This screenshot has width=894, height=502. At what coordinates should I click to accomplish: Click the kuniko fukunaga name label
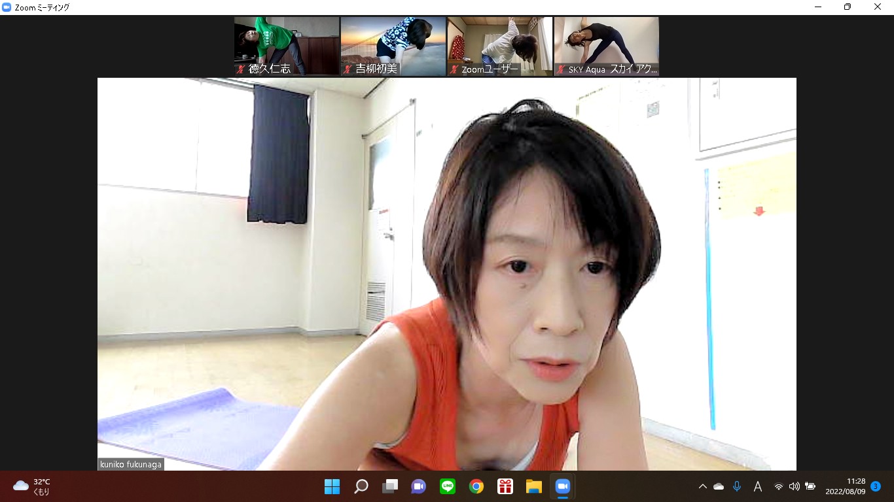pyautogui.click(x=131, y=464)
